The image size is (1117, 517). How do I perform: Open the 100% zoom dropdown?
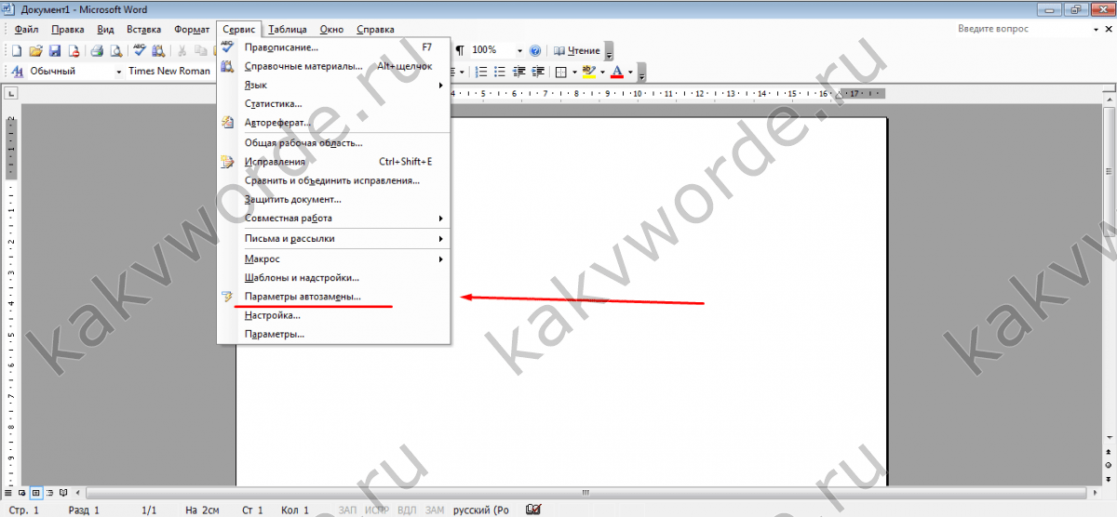pyautogui.click(x=518, y=50)
